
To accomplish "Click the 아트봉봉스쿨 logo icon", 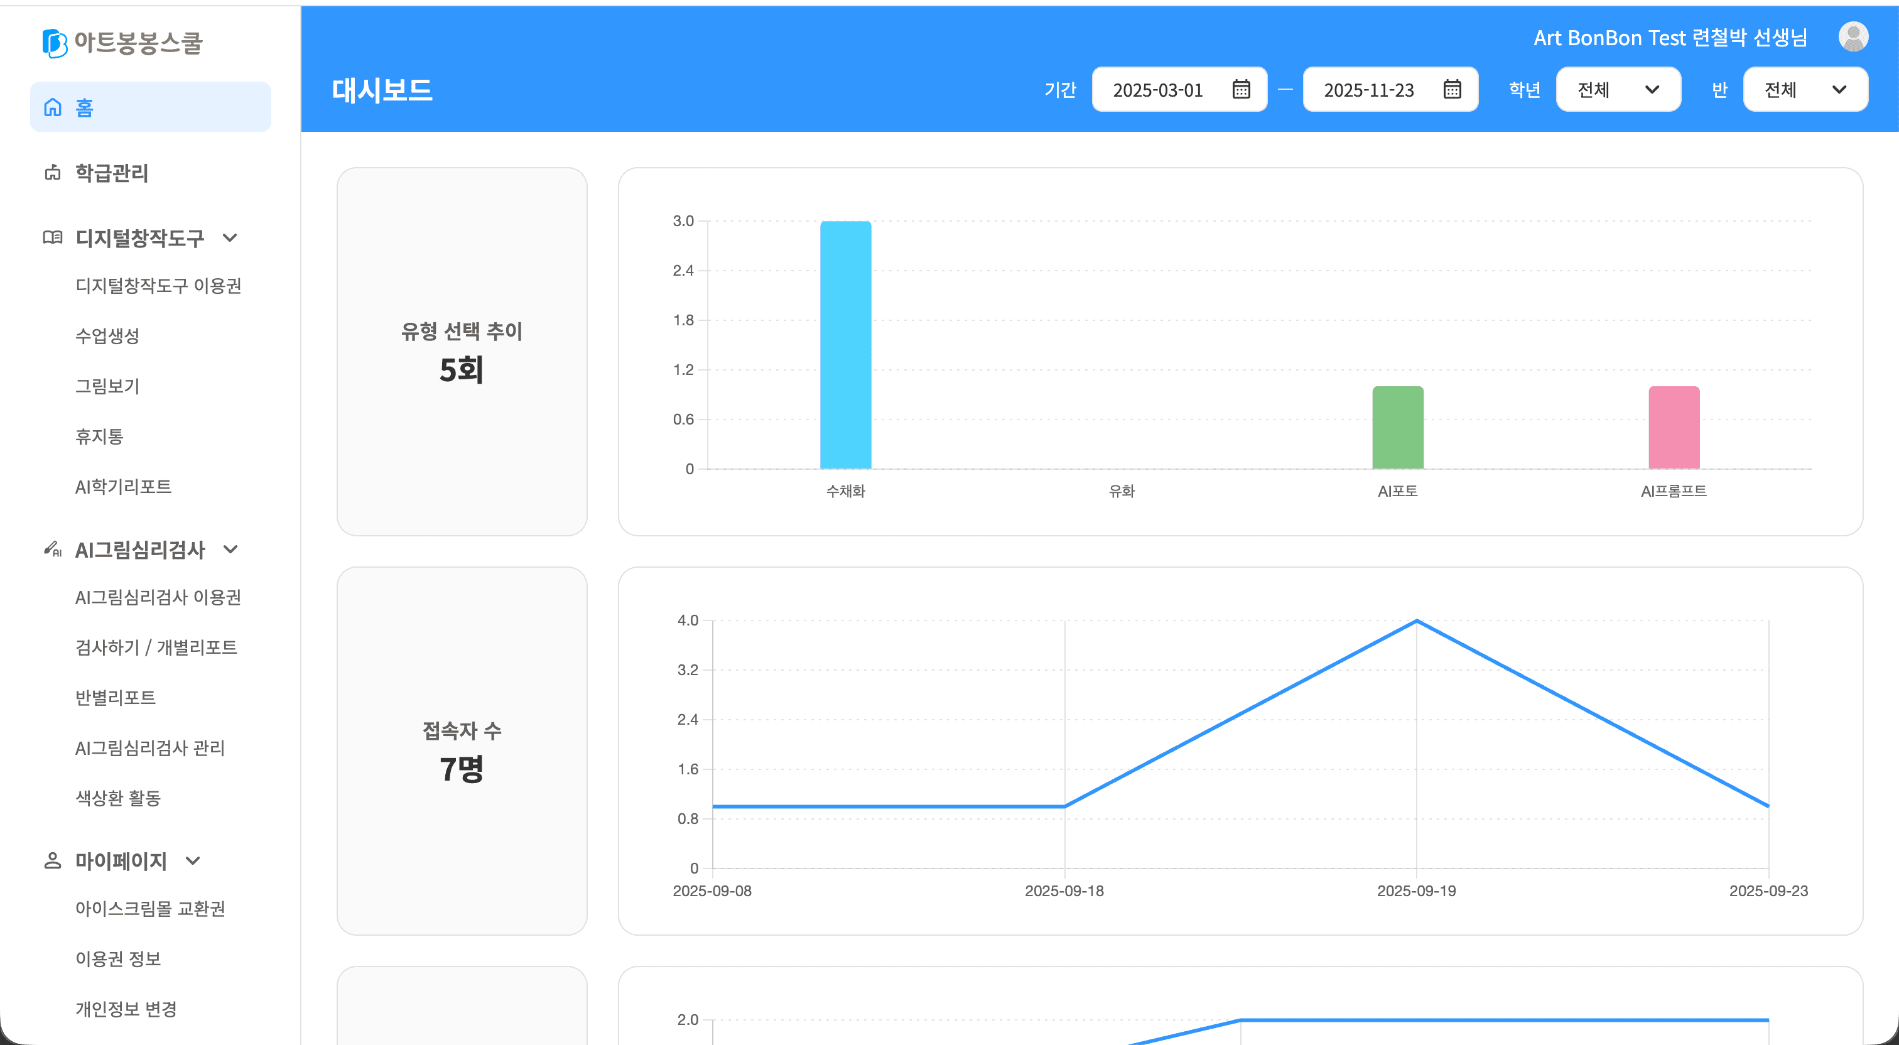I will 55,43.
